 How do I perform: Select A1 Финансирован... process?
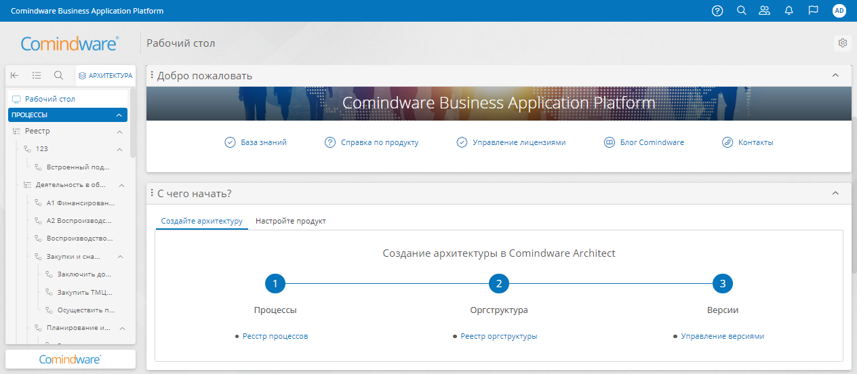pos(81,203)
